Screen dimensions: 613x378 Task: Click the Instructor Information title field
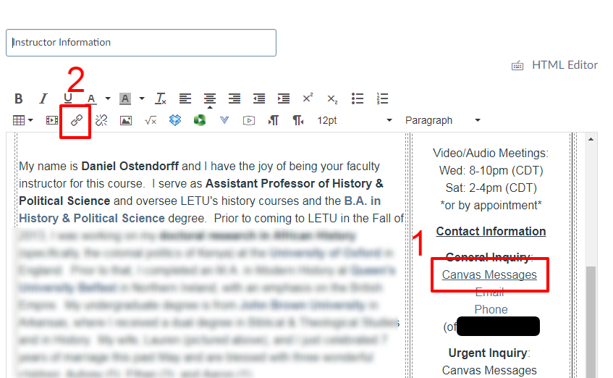(x=141, y=43)
